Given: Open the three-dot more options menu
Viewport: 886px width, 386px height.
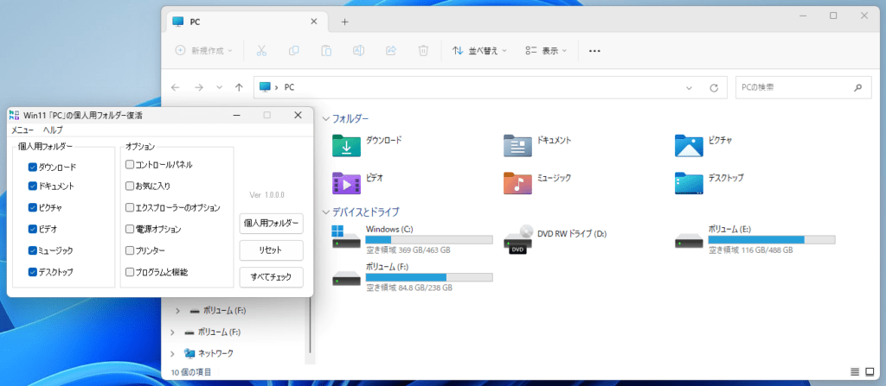Looking at the screenshot, I should coord(594,51).
